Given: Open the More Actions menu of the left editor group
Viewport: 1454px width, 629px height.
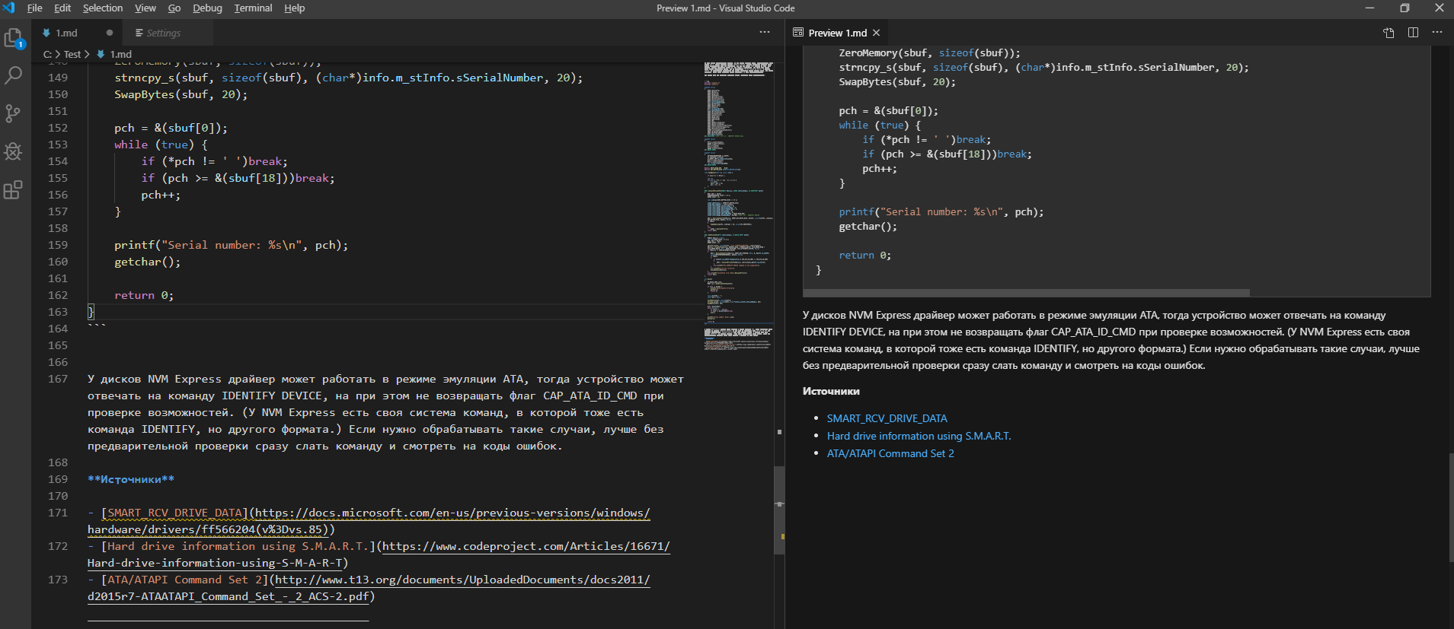Looking at the screenshot, I should [x=764, y=33].
